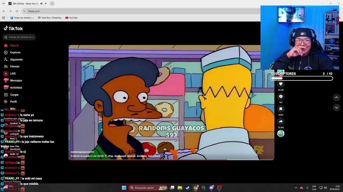This screenshot has width=343, height=192.
Task: Open the volume tray icon
Action: coord(325,188)
